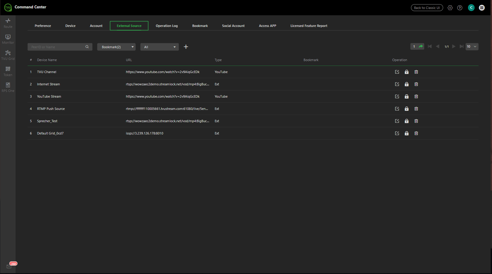Select the External Source tab

point(129,26)
